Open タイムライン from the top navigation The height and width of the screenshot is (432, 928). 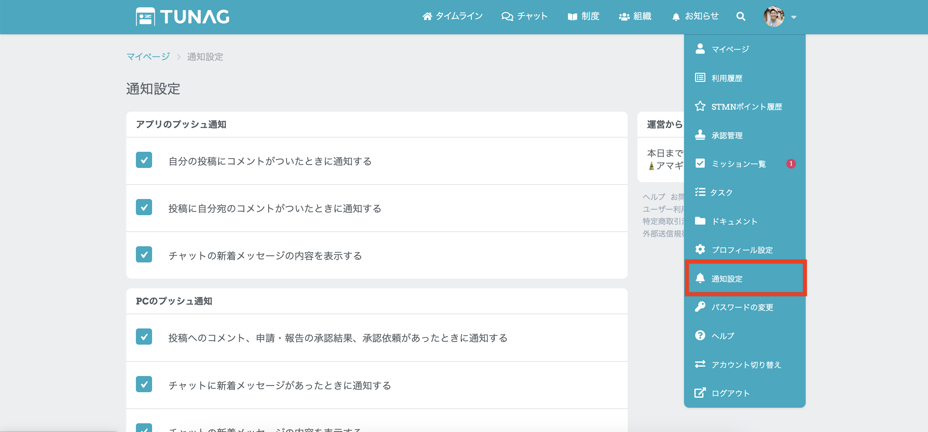[x=452, y=16]
